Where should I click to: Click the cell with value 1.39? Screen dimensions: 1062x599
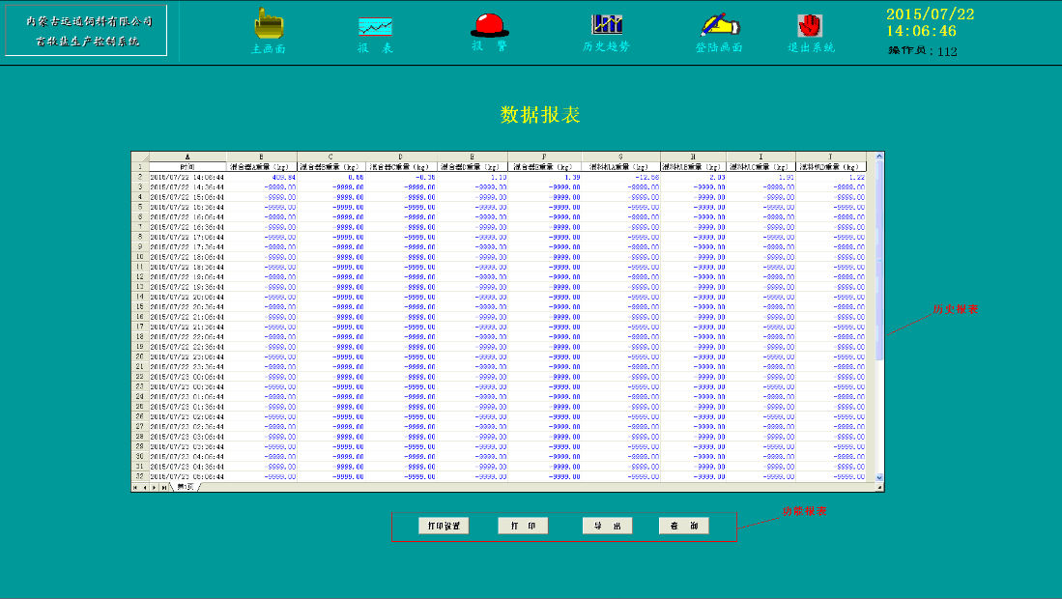[545, 178]
